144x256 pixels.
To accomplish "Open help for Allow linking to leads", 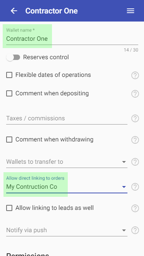I will tap(135, 208).
